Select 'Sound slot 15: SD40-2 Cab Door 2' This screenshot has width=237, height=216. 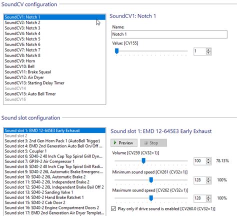click(54, 203)
